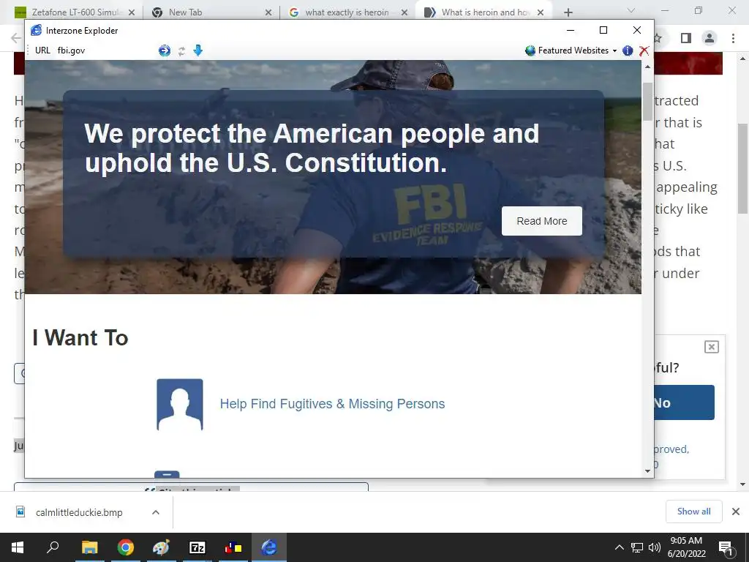Click the red X stop icon in toolbar
Viewport: 749px width, 562px height.
click(644, 50)
